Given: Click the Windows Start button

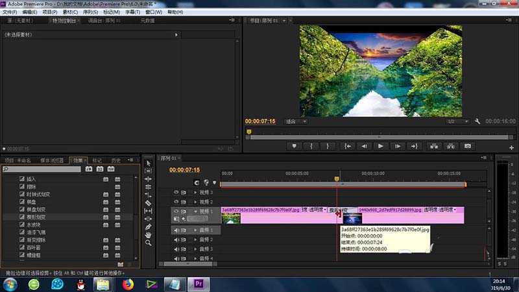Looking at the screenshot, I should (x=10, y=284).
